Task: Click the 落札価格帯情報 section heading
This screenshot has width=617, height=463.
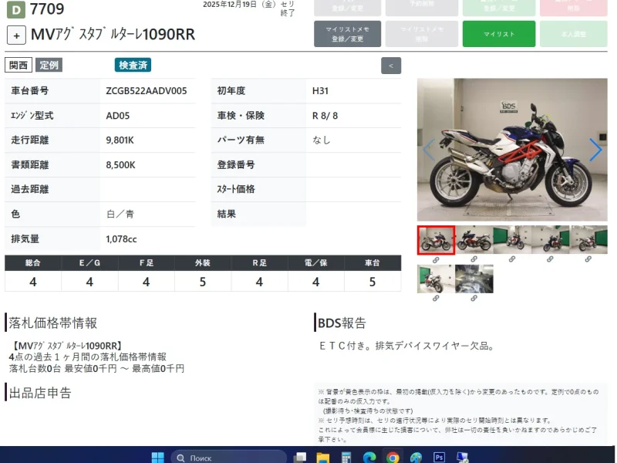Action: coord(52,323)
